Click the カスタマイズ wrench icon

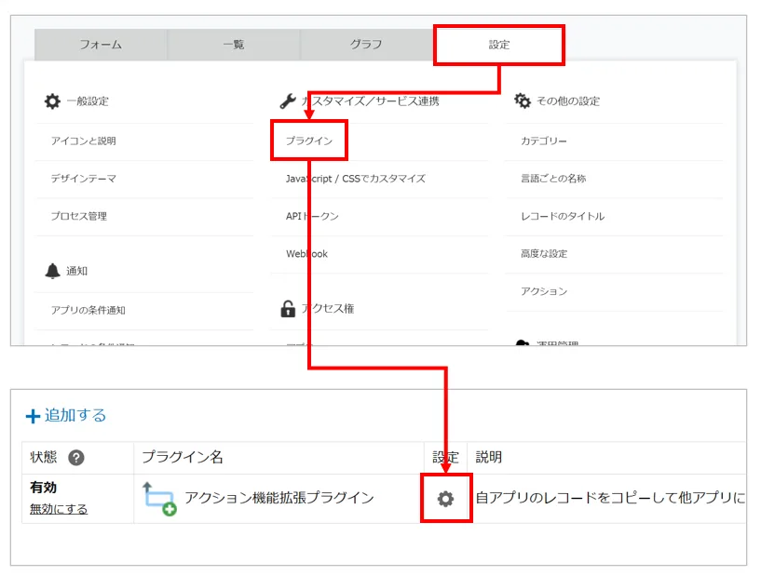click(x=288, y=100)
